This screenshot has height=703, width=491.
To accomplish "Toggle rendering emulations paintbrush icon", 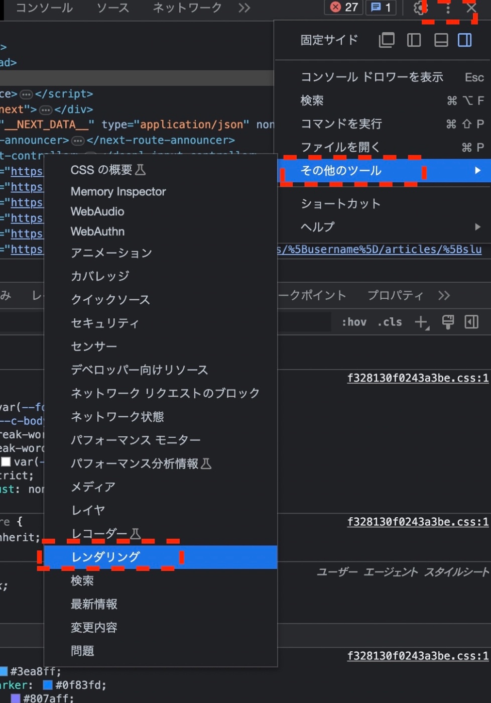I will pyautogui.click(x=448, y=322).
